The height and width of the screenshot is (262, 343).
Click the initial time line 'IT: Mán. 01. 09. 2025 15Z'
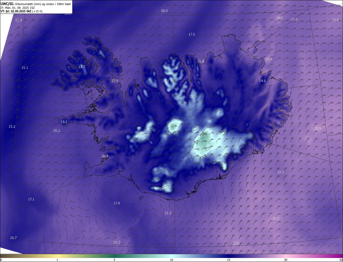17,8
